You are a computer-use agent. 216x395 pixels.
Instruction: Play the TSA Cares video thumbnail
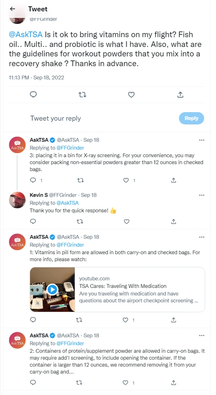point(52,289)
